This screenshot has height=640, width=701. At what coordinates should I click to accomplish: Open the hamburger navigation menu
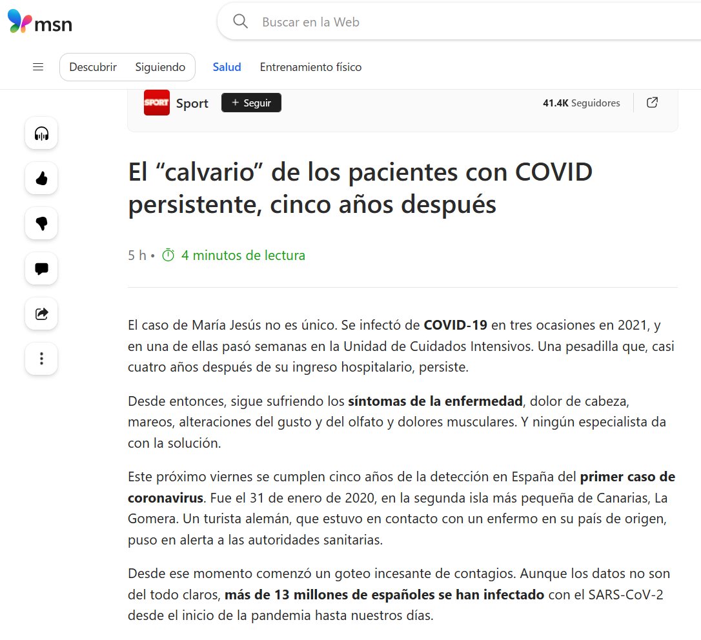coord(38,67)
